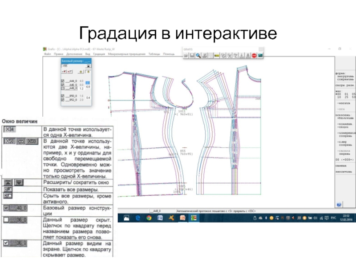Screen dimensions: 356x267
Task: Open the Дополнение menu
Action: [x=74, y=54]
